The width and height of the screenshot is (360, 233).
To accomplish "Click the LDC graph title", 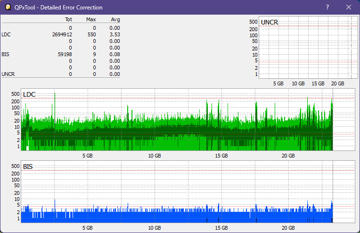I will pos(29,94).
